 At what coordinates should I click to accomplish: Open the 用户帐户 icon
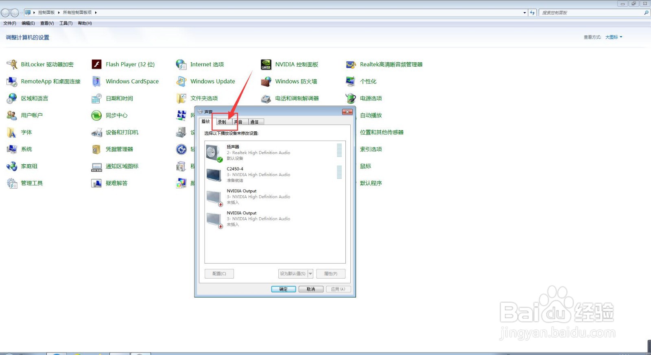12,115
